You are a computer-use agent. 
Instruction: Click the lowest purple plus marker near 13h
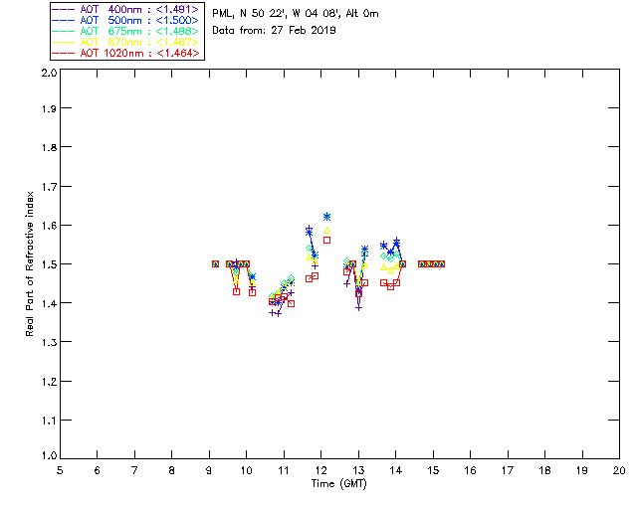pyautogui.click(x=358, y=308)
